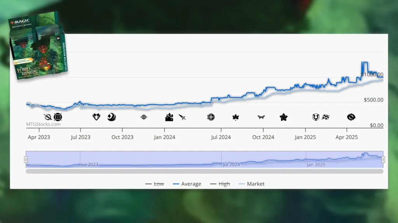
Task: Click the castle-shaped set symbol
Action: click(x=169, y=117)
